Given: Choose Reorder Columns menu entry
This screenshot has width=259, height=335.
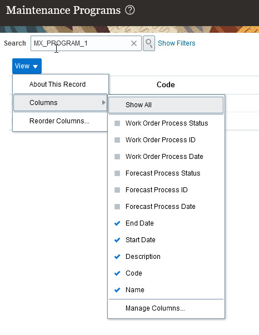Looking at the screenshot, I should (x=61, y=121).
